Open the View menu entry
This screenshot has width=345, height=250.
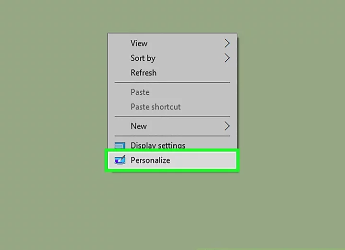click(139, 43)
